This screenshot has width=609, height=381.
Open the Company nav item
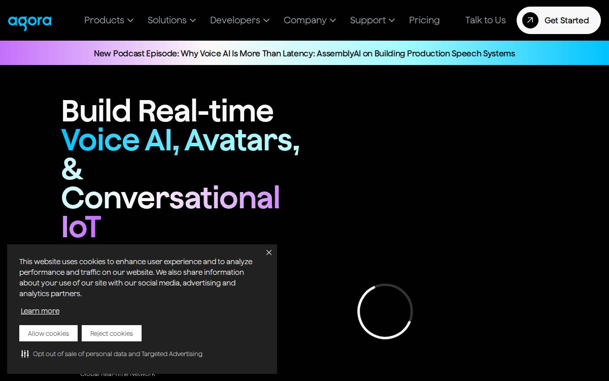(x=305, y=20)
